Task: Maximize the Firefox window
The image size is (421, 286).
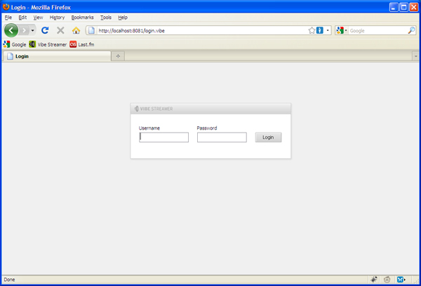Action: [x=403, y=7]
